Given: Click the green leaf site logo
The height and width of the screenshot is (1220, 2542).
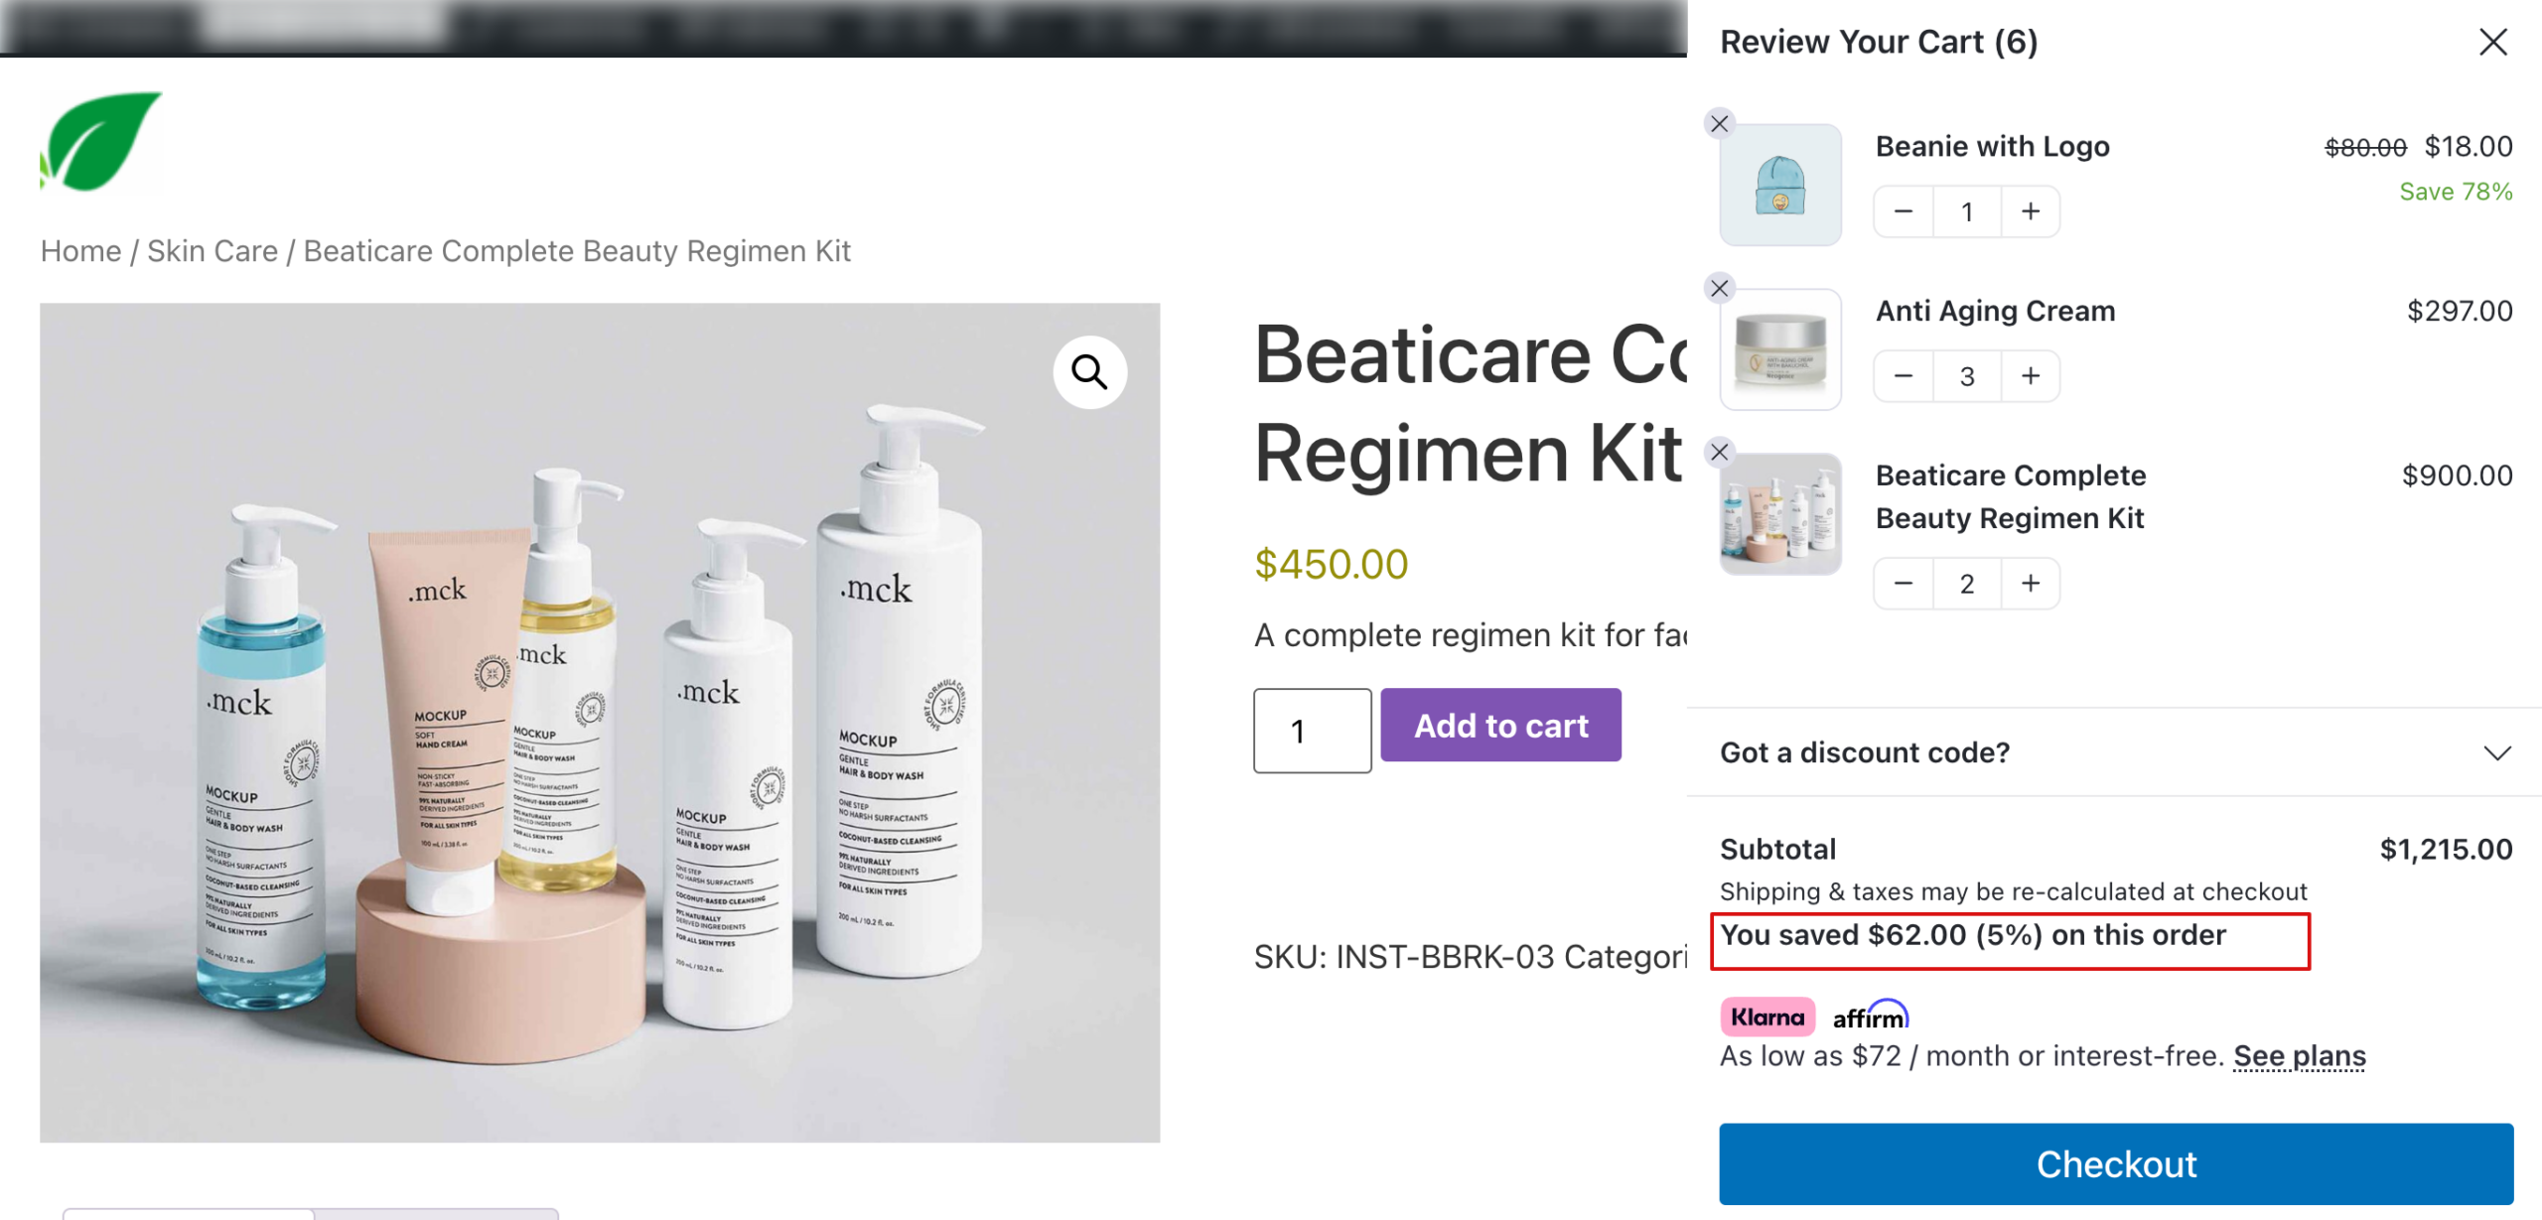Looking at the screenshot, I should click(x=101, y=139).
